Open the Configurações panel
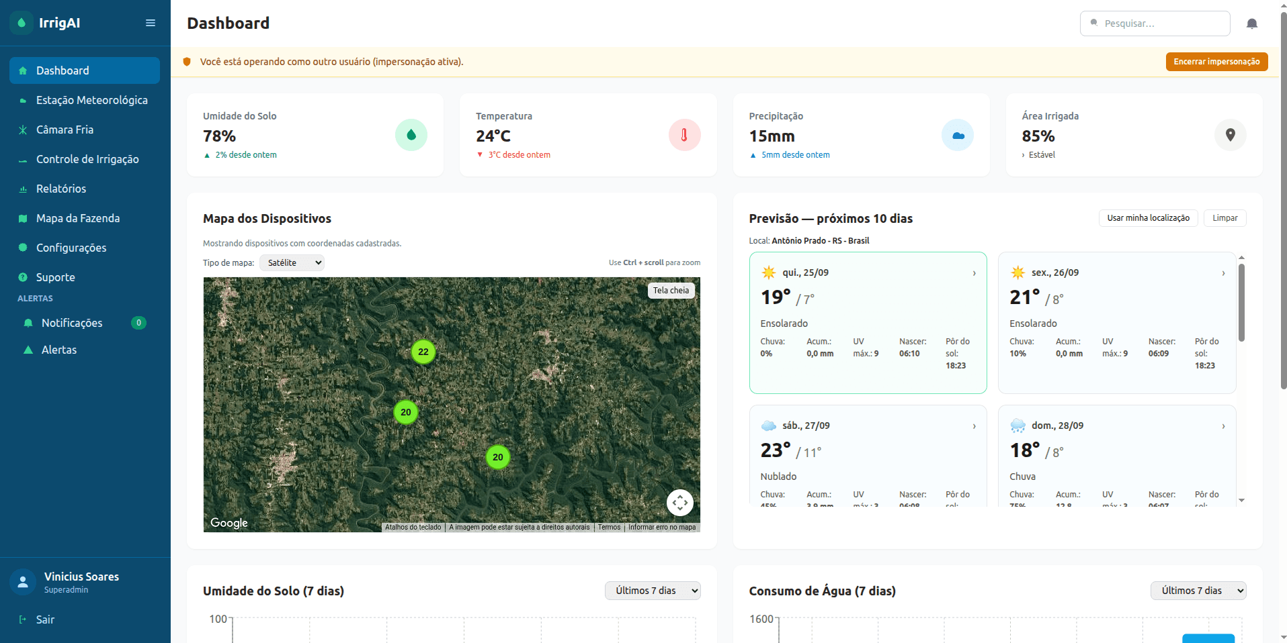Image resolution: width=1287 pixels, height=643 pixels. click(71, 248)
